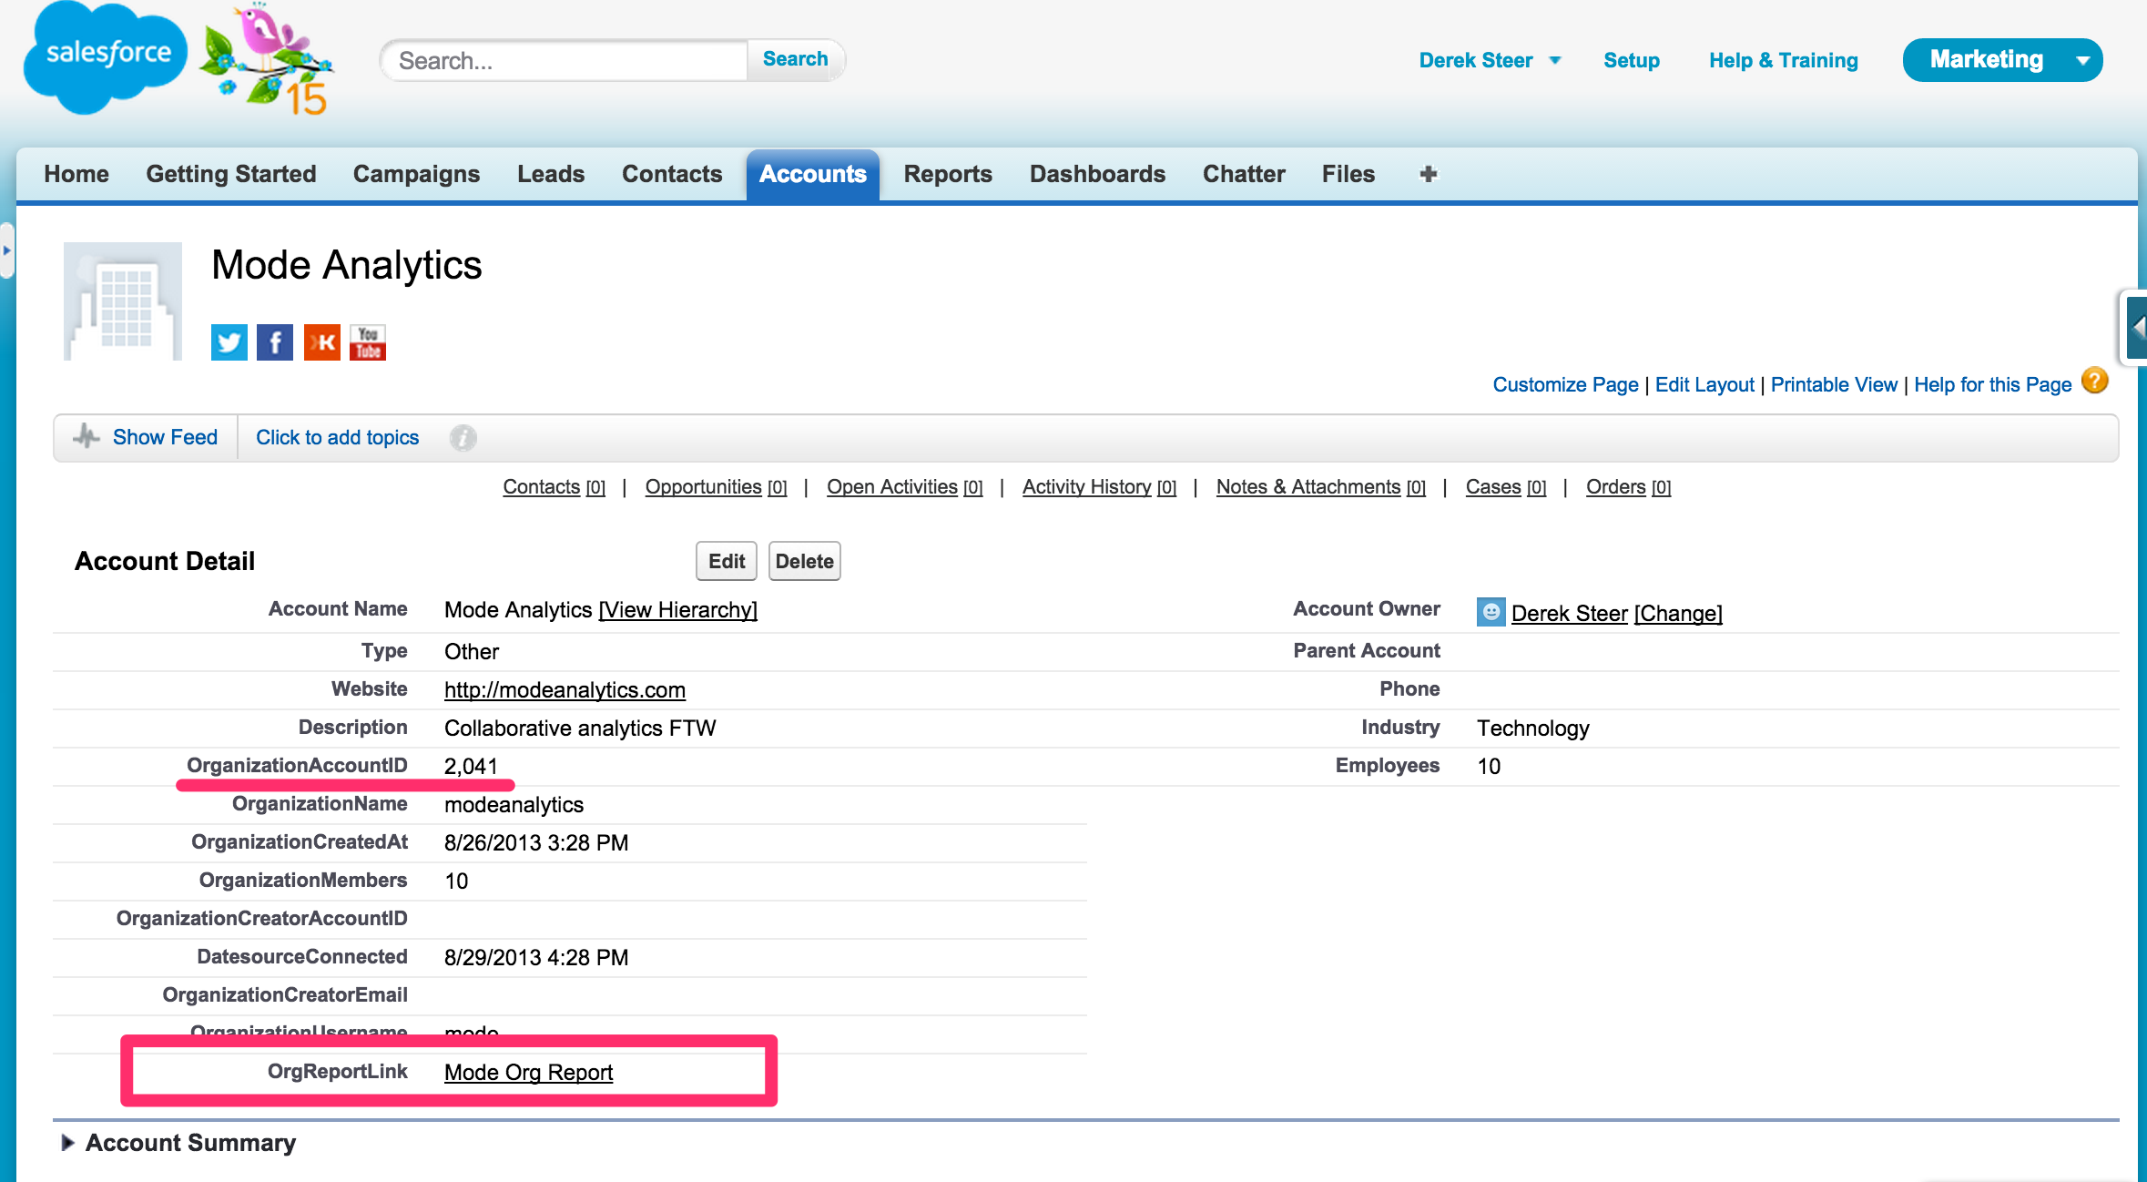This screenshot has height=1182, width=2147.
Task: Open the Mode Org Report link
Action: [528, 1073]
